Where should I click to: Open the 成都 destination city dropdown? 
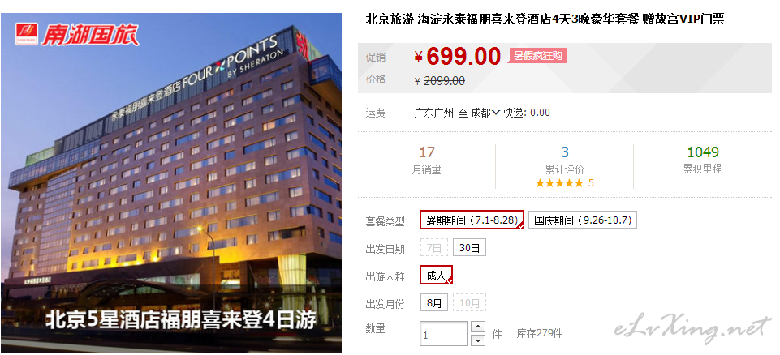485,113
